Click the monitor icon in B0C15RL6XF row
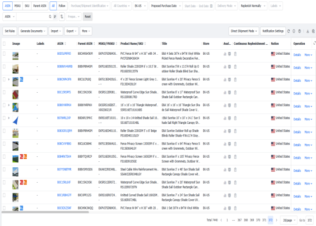 [229, 183]
